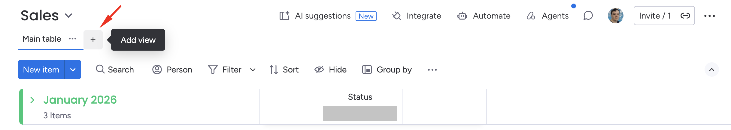The height and width of the screenshot is (130, 731).
Task: Click the plus Add view button
Action: (x=93, y=40)
